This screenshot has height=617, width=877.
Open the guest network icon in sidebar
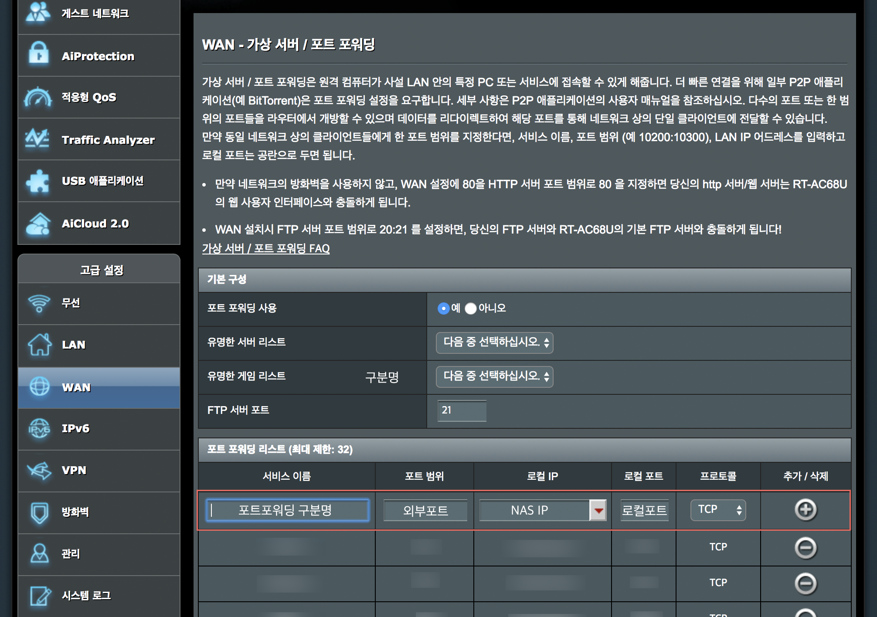(x=38, y=12)
